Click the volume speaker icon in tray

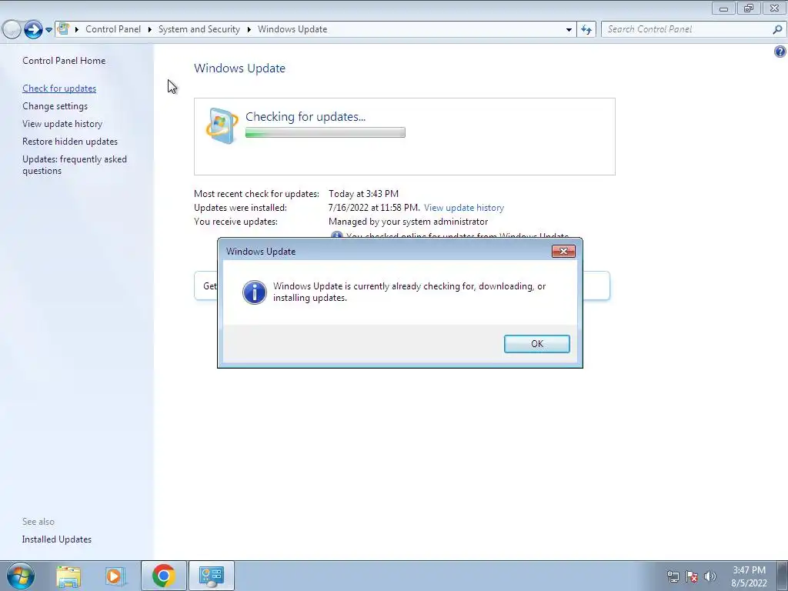[x=710, y=576]
